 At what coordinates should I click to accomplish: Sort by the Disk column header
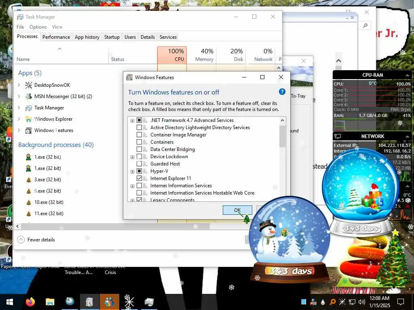point(231,55)
